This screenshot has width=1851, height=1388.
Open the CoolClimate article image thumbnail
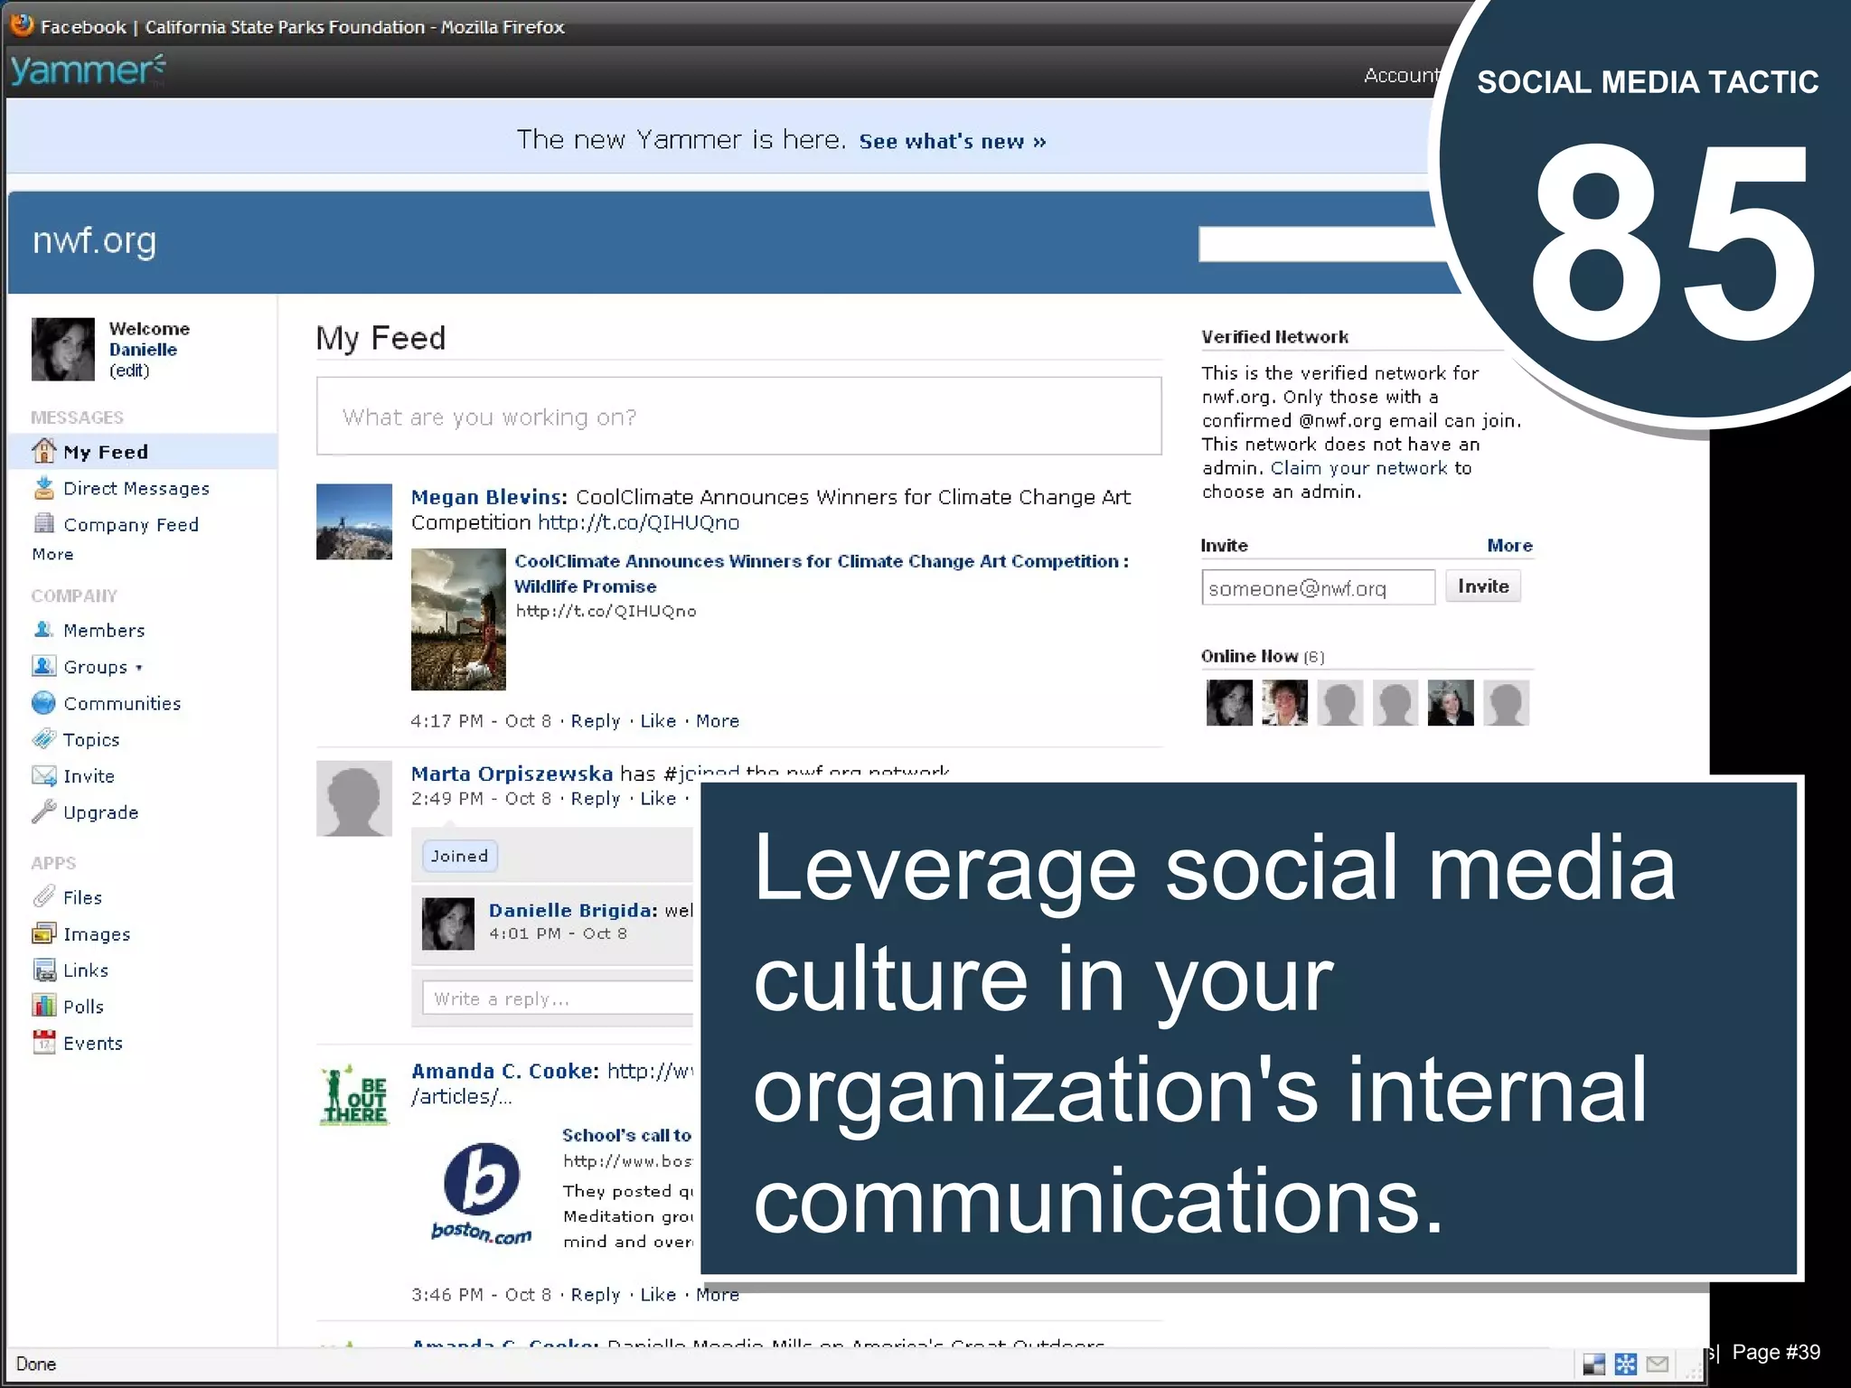tap(458, 619)
